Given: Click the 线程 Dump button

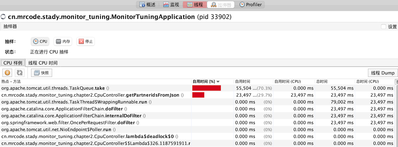Looking at the screenshot, I should click(383, 73).
